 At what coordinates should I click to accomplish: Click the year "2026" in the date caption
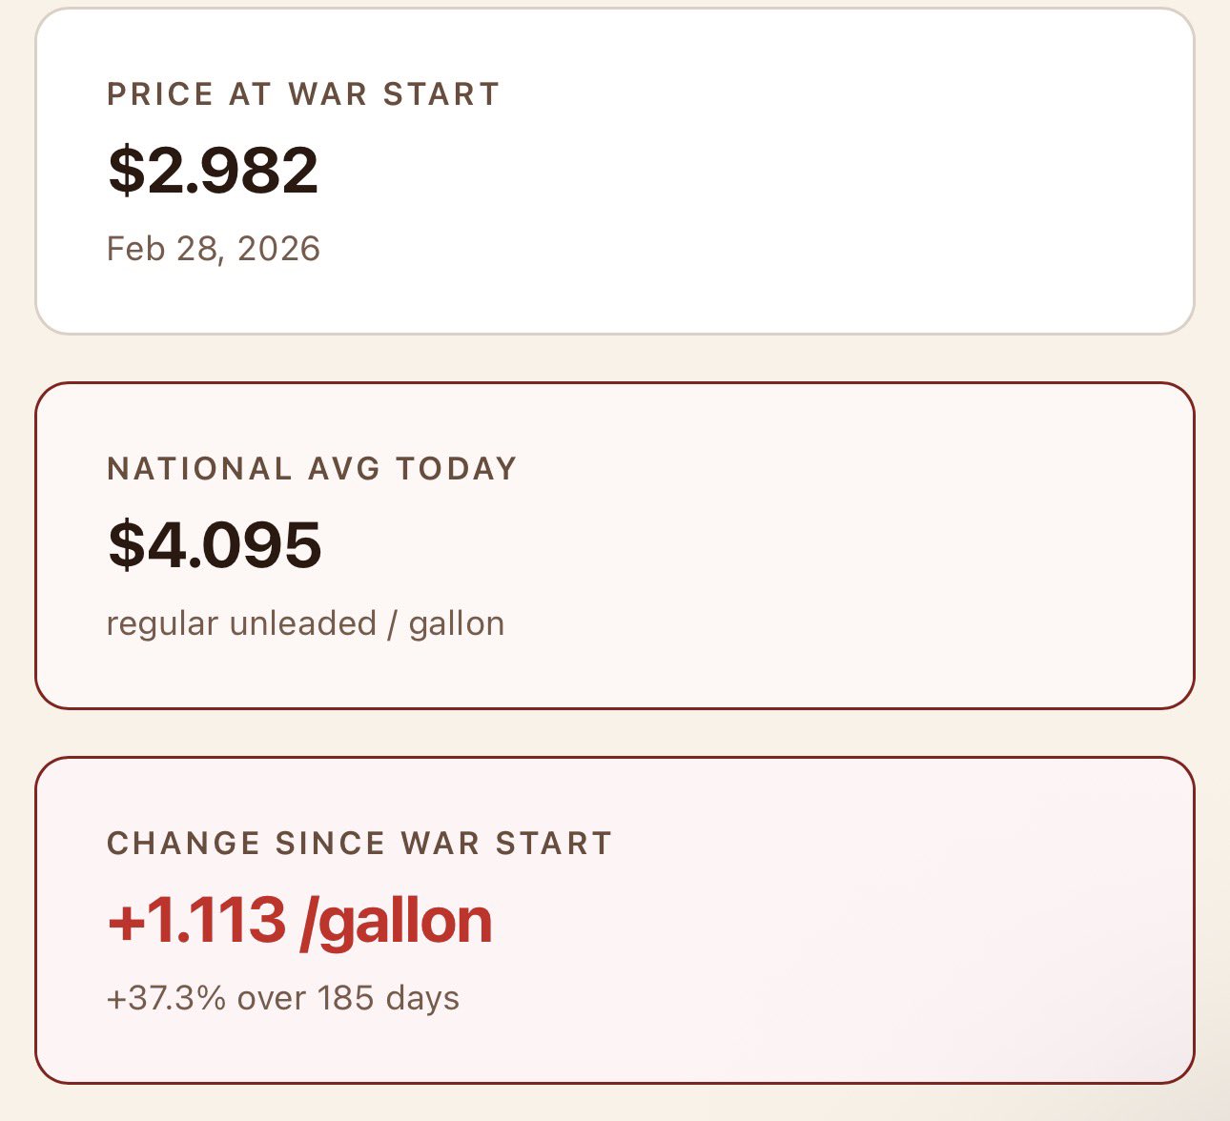(278, 249)
